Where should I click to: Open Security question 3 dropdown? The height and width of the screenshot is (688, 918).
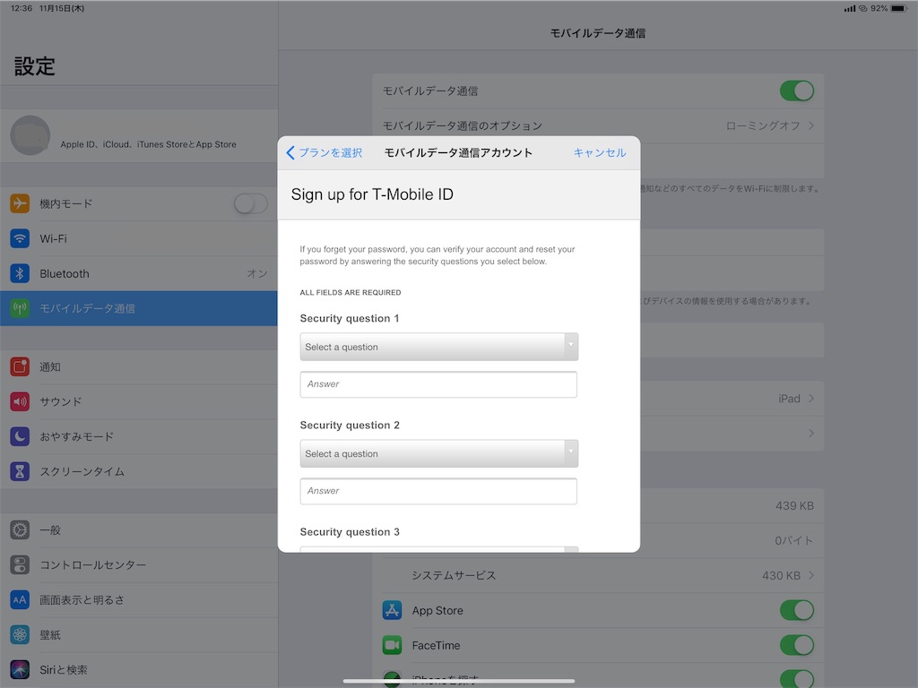[439, 549]
